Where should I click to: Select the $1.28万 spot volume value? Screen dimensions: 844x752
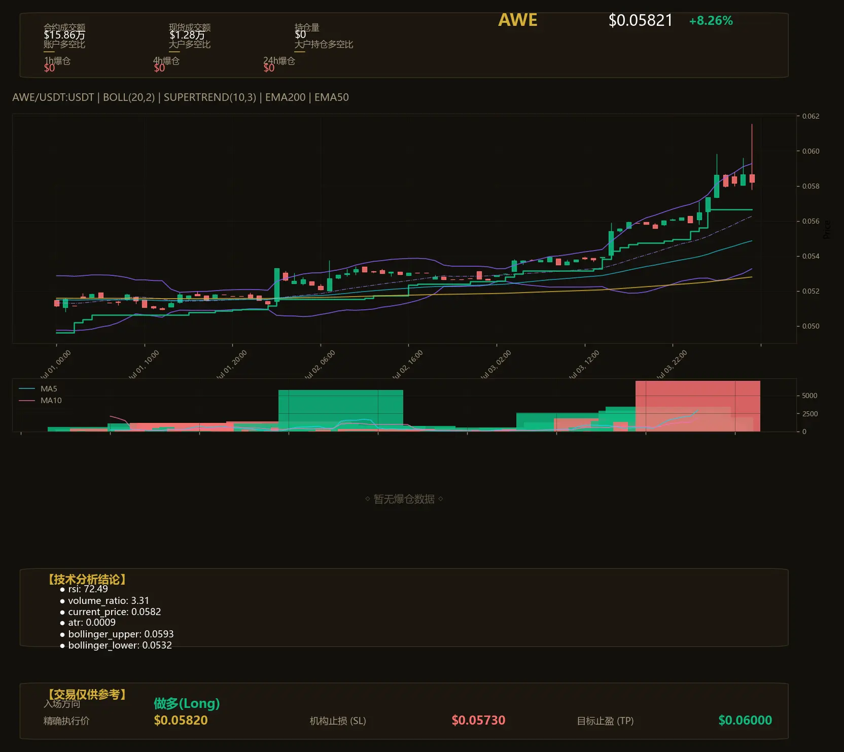pyautogui.click(x=187, y=35)
